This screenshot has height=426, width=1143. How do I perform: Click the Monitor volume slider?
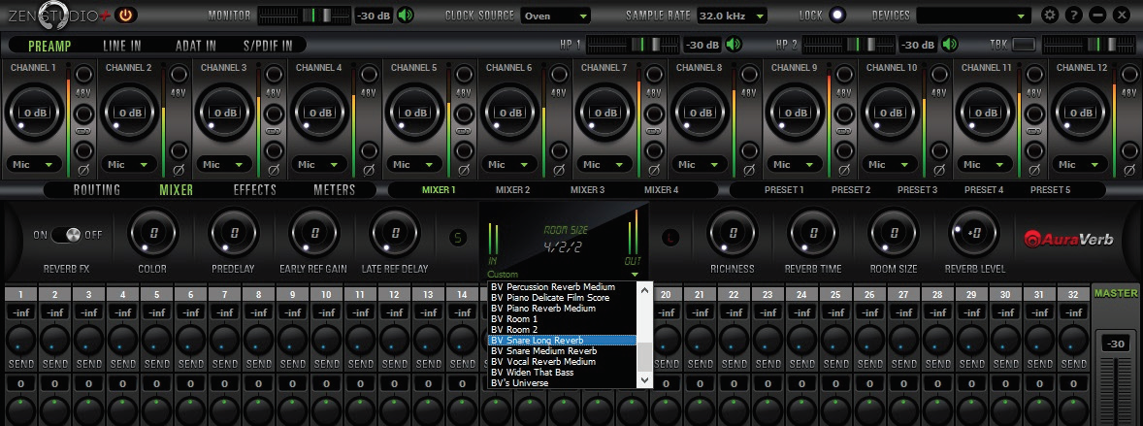305,16
